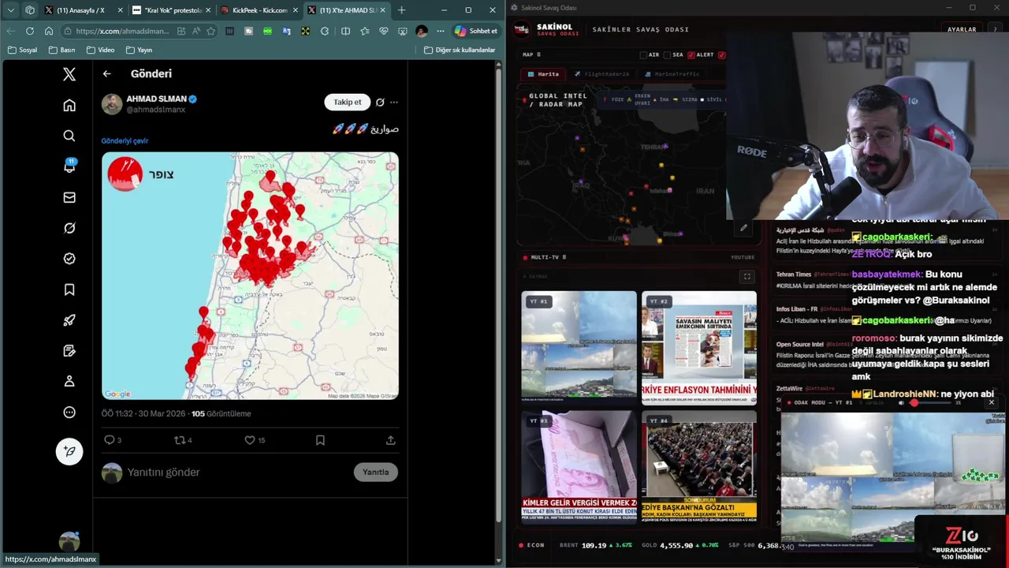Open a new browser tab
This screenshot has width=1009, height=568.
click(x=401, y=10)
